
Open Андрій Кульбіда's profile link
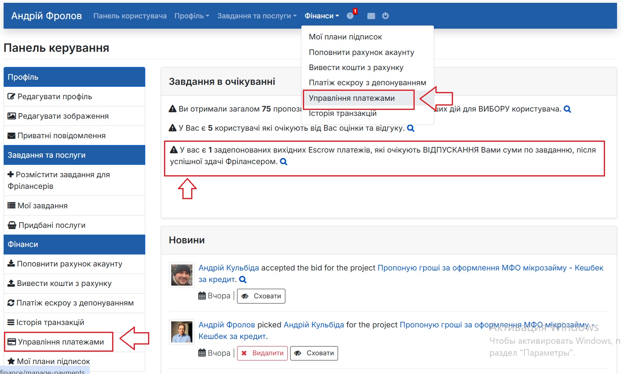228,267
